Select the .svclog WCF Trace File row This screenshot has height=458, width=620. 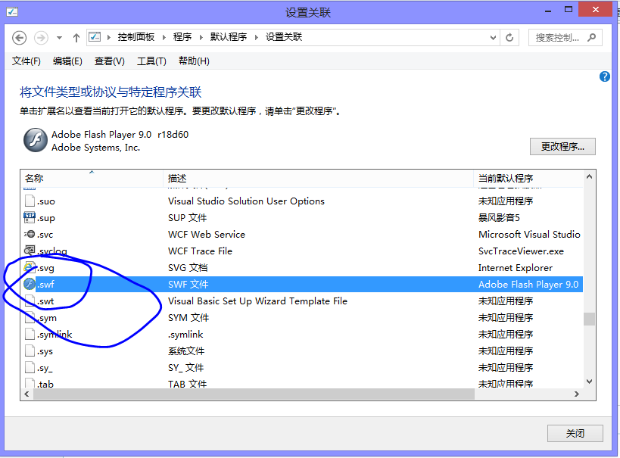[302, 251]
